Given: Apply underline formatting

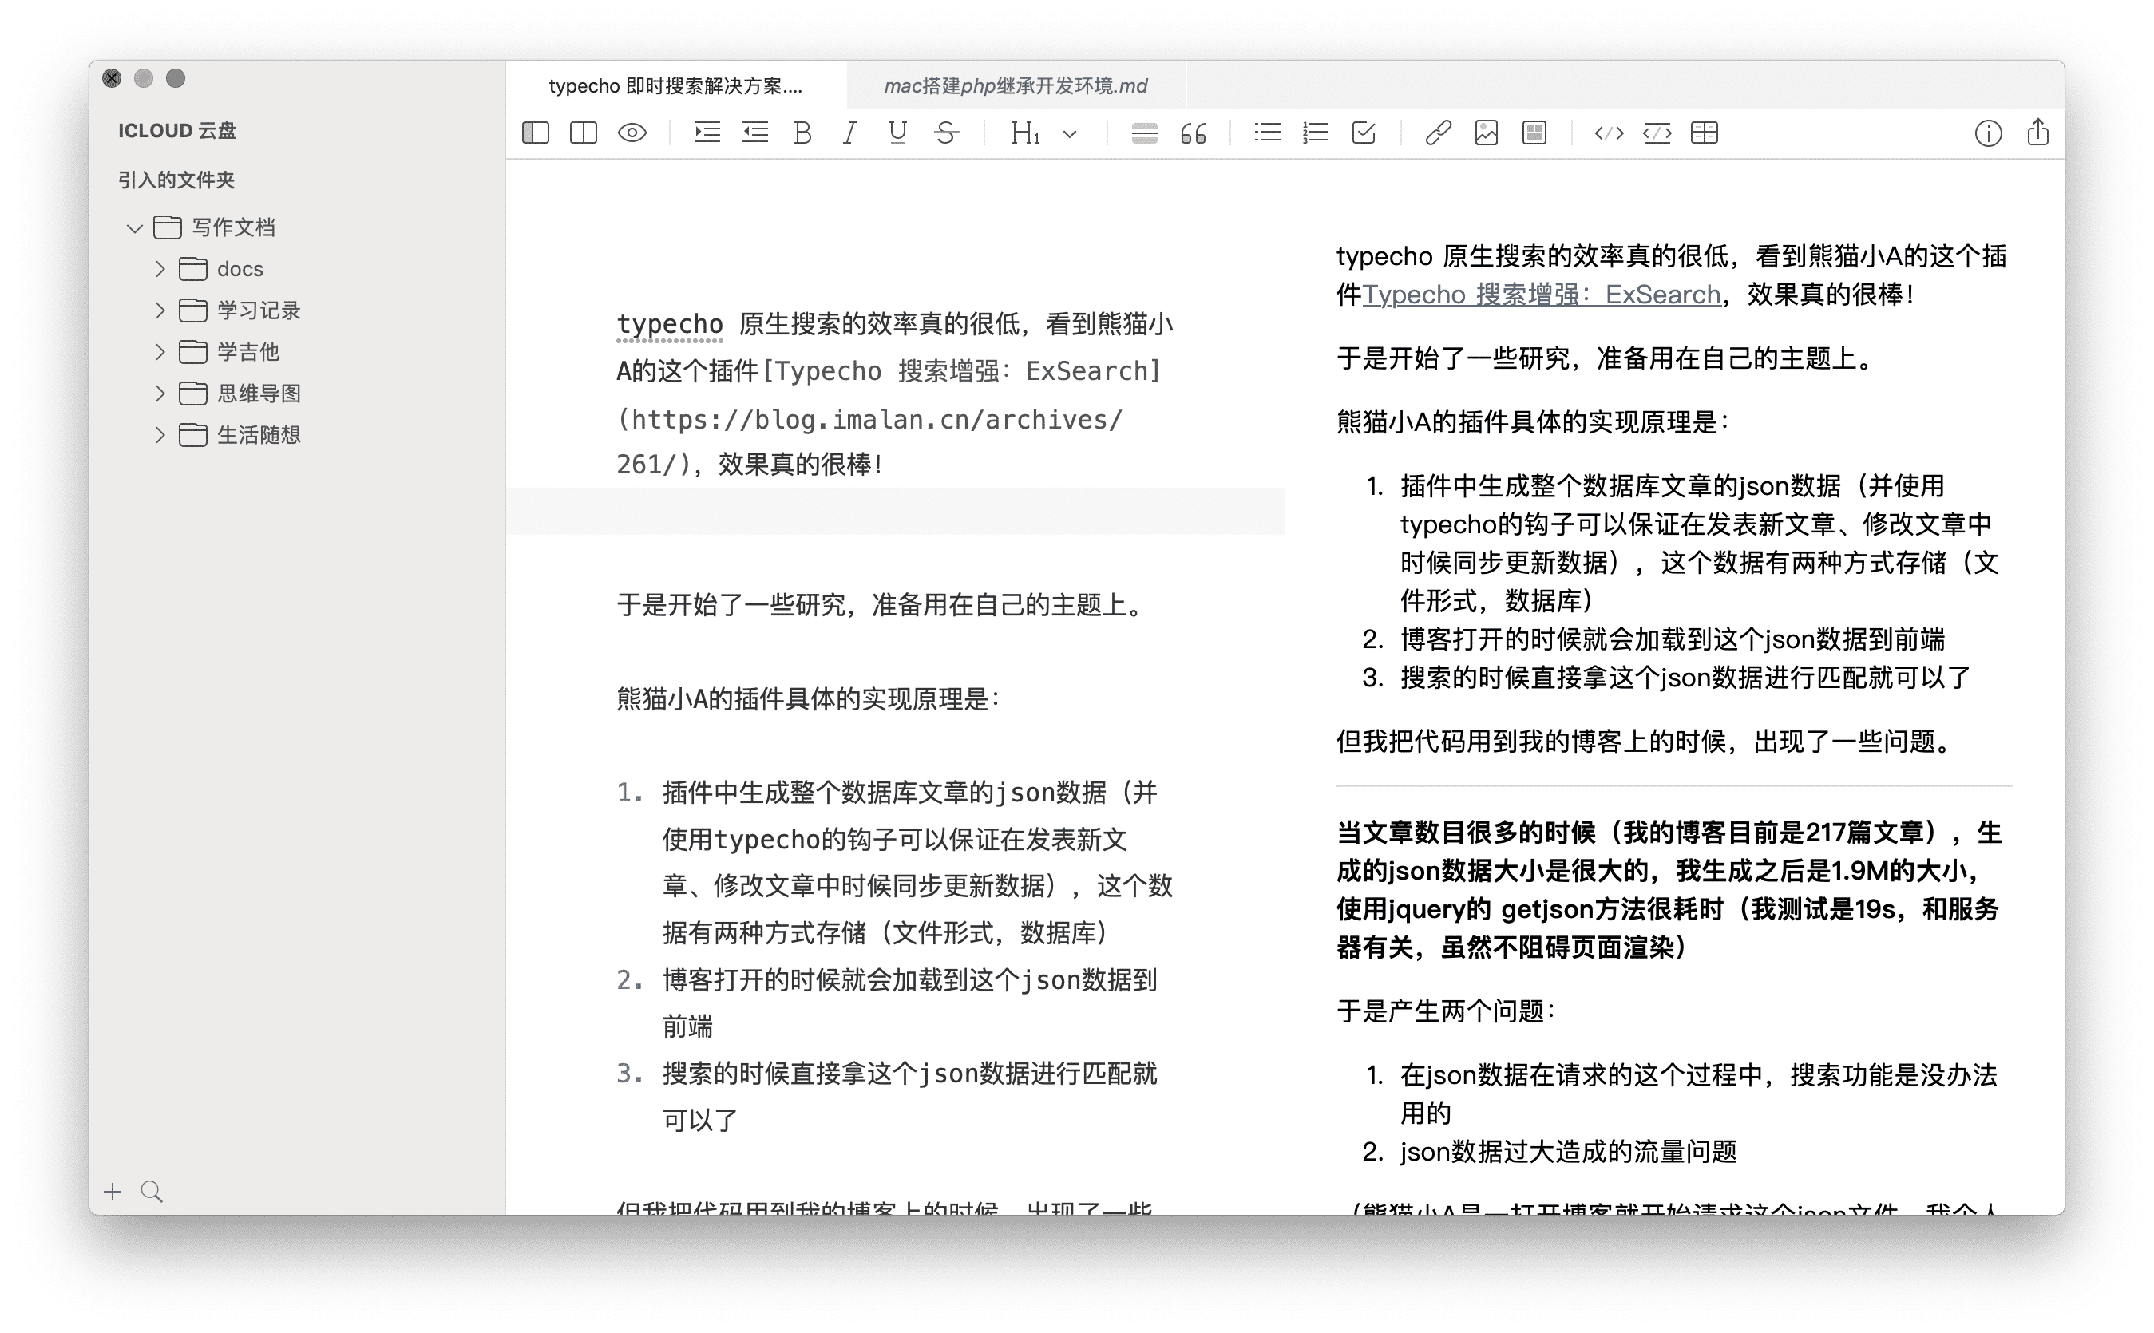Looking at the screenshot, I should (897, 133).
